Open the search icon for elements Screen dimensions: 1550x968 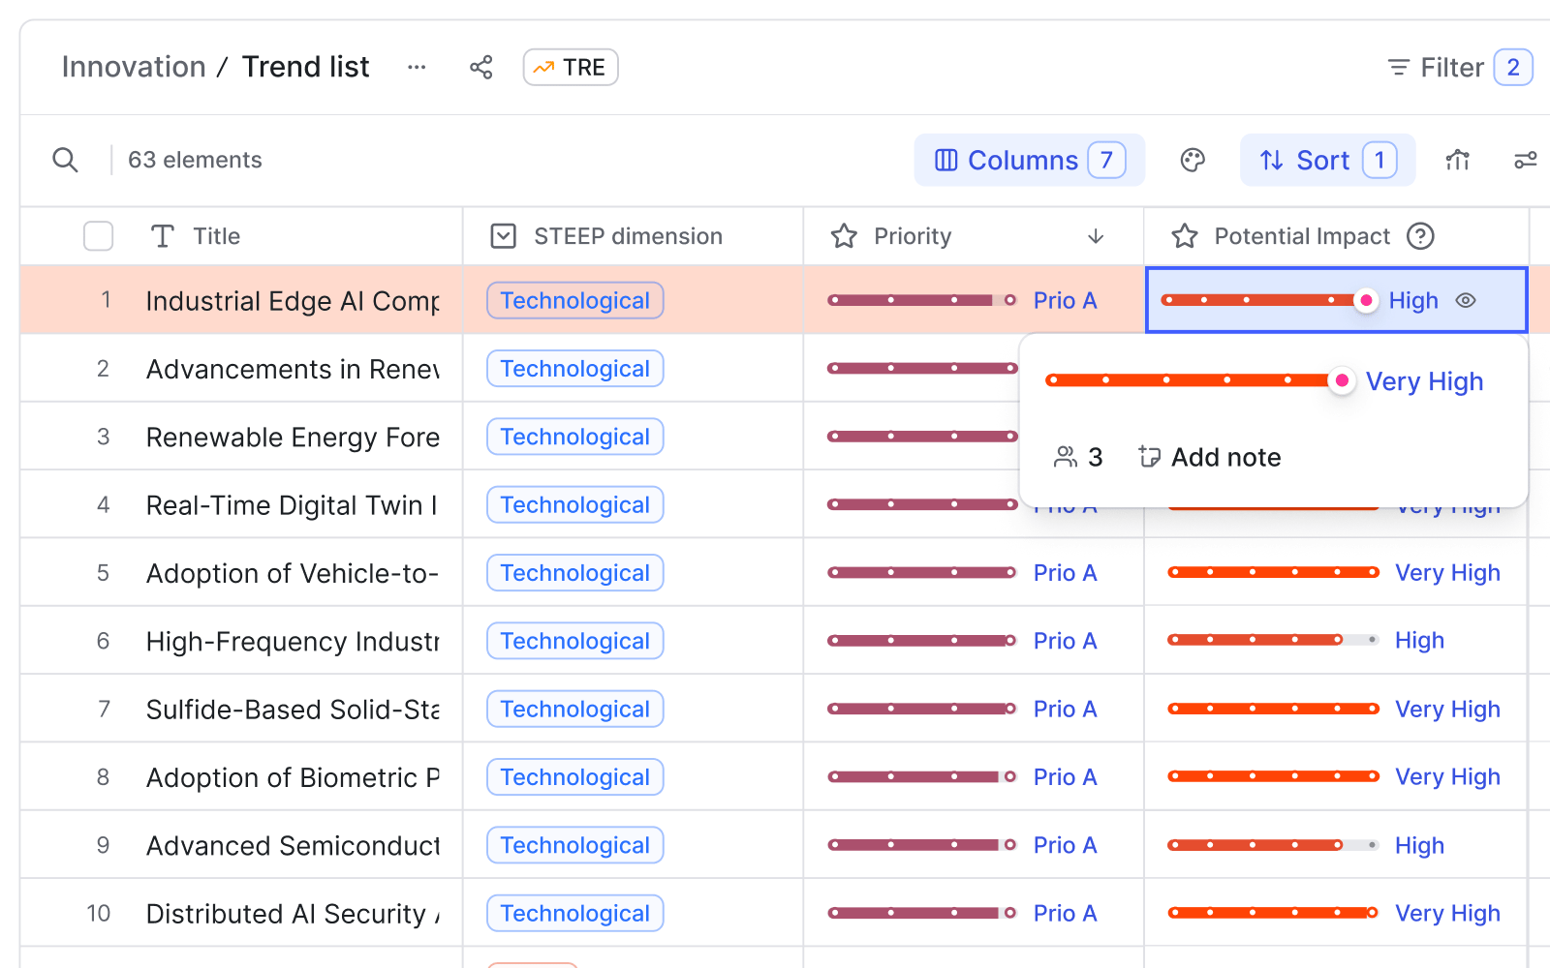pos(65,160)
